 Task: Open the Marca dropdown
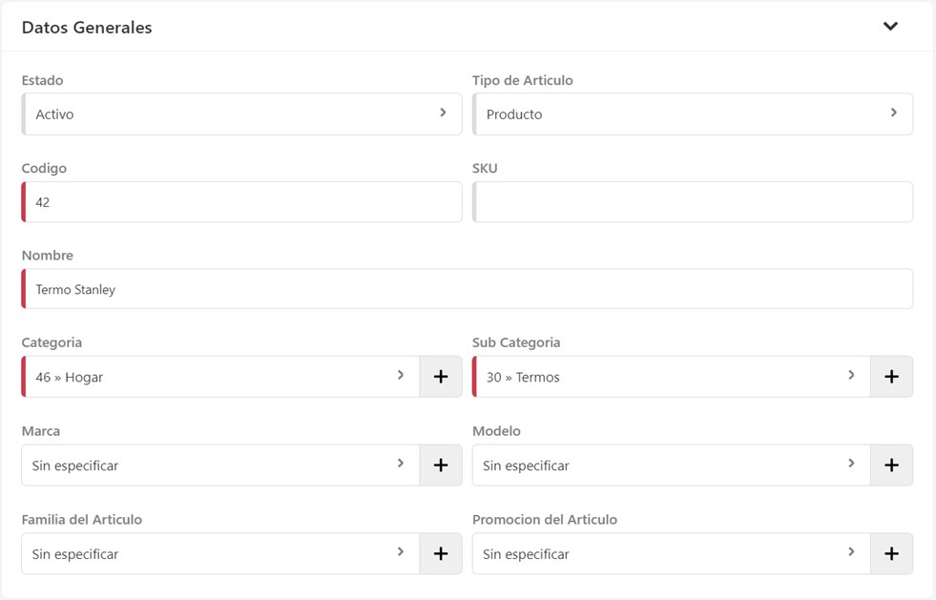click(219, 466)
